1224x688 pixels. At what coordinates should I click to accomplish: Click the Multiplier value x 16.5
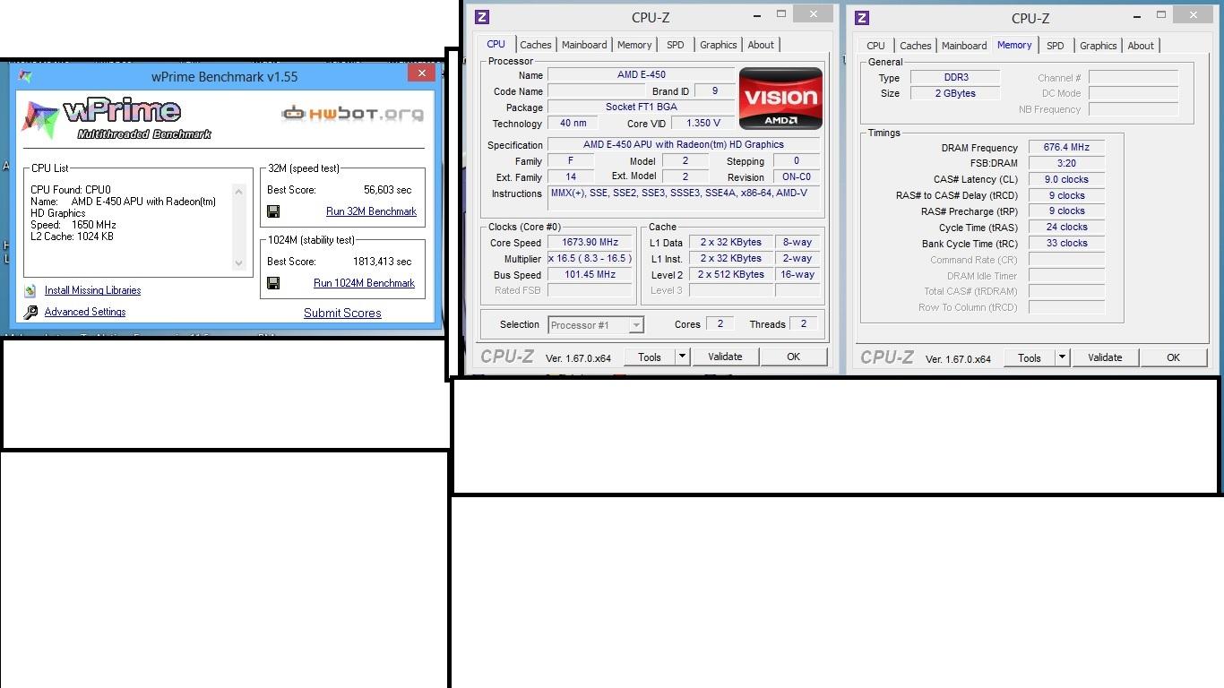click(590, 258)
